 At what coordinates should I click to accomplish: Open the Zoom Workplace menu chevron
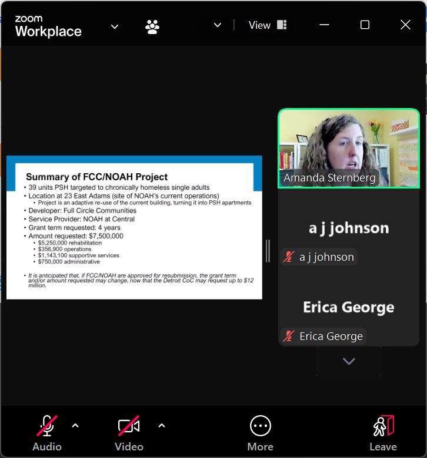pos(115,27)
